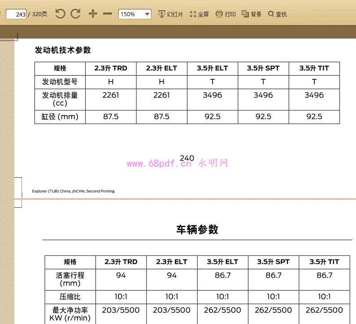Click the 2.3升 TRD header in engine table
356x324 pixels.
click(x=111, y=68)
